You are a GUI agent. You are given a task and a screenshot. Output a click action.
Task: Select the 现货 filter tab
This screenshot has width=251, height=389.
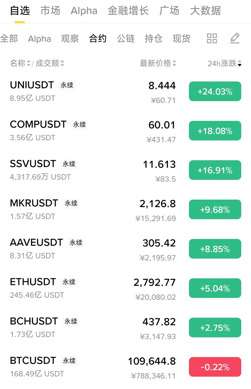tap(181, 39)
